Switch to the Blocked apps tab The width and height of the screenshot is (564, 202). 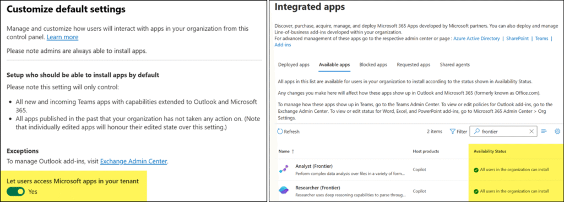[x=373, y=65]
